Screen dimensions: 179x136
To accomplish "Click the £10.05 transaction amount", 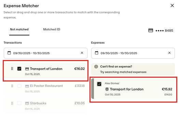I will coord(80,103).
